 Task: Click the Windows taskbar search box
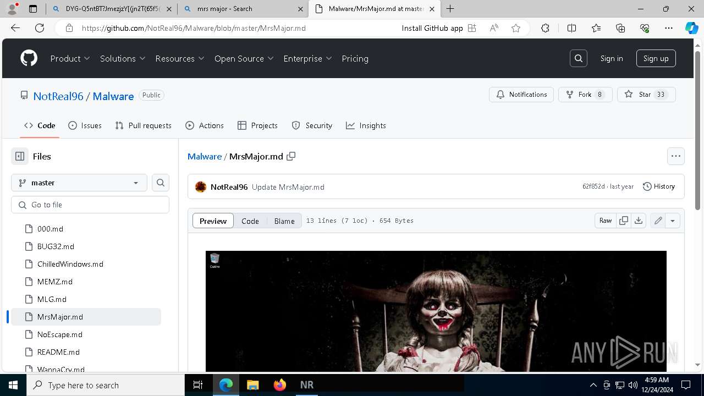pyautogui.click(x=105, y=385)
